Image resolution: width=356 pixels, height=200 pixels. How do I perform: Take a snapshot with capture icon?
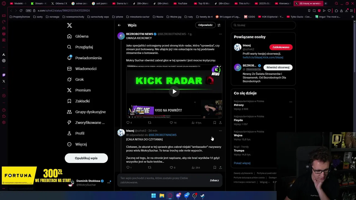314,11
